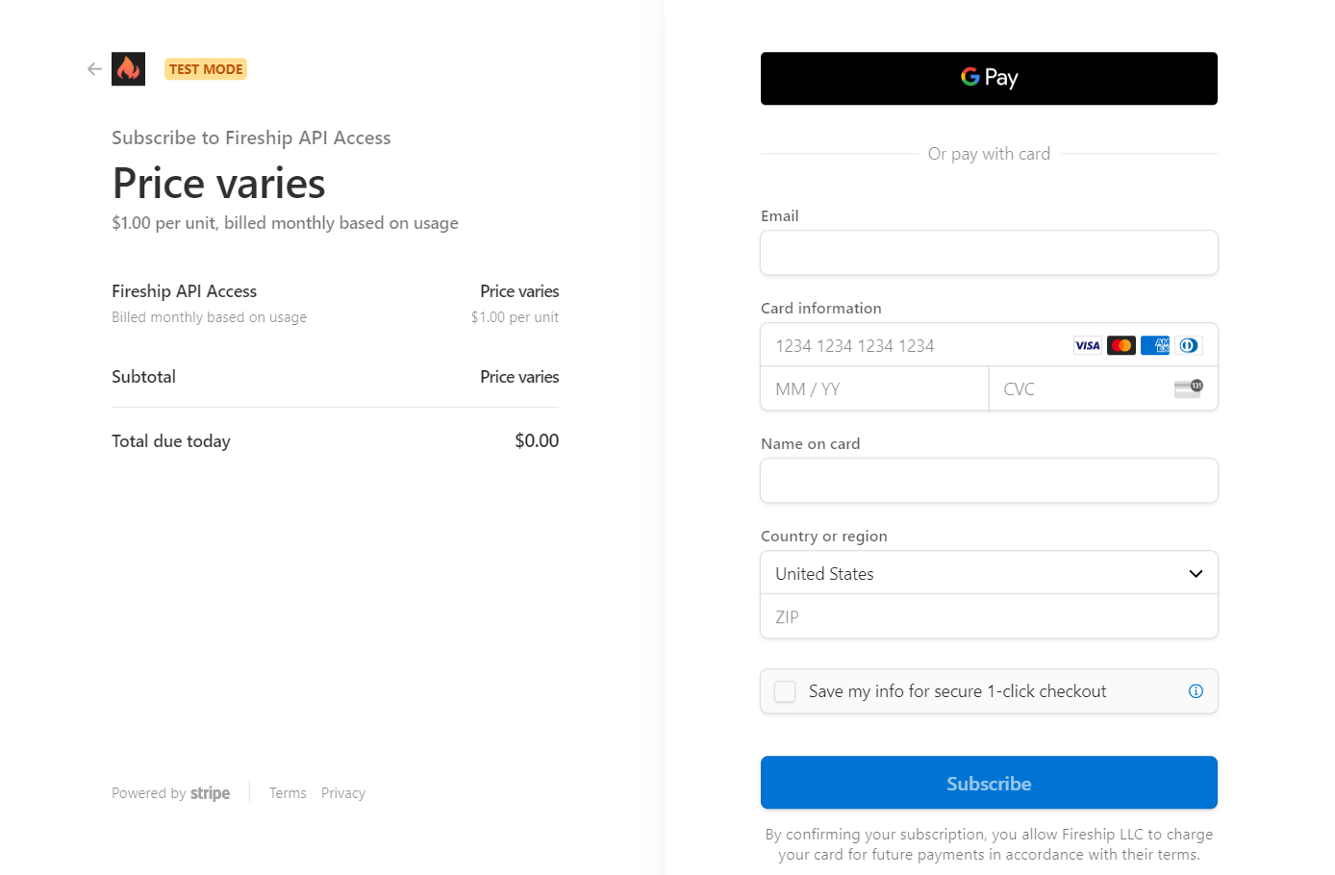Click the TEST MODE badge
Viewport: 1335px width, 875px height.
point(205,68)
